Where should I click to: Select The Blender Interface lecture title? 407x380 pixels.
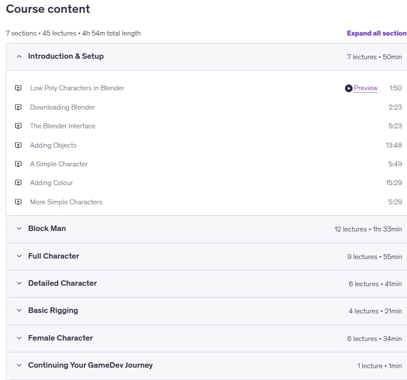tap(63, 126)
